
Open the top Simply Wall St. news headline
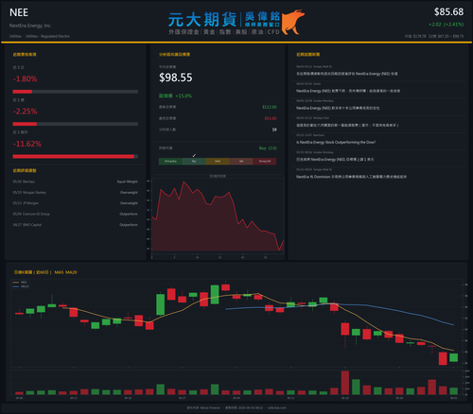[347, 74]
